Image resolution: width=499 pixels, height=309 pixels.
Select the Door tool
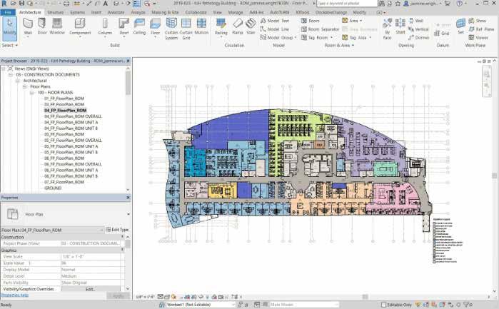pos(42,26)
